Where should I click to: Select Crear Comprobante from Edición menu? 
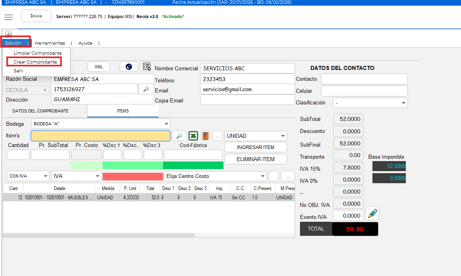point(35,62)
